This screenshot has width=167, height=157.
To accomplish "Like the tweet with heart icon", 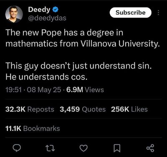I will 83,148.
